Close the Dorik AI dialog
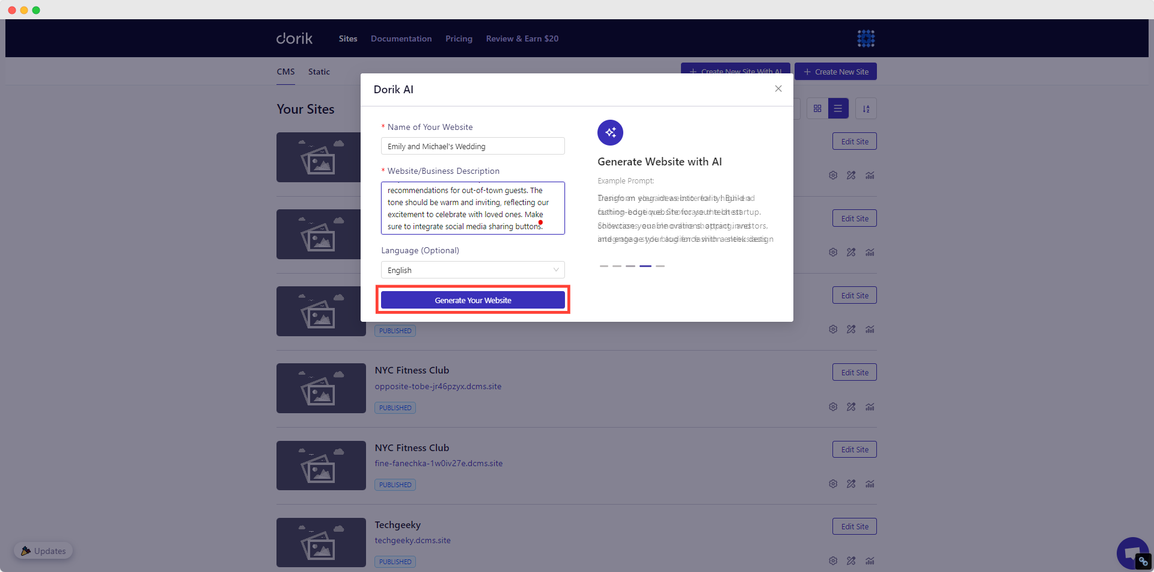 click(778, 88)
